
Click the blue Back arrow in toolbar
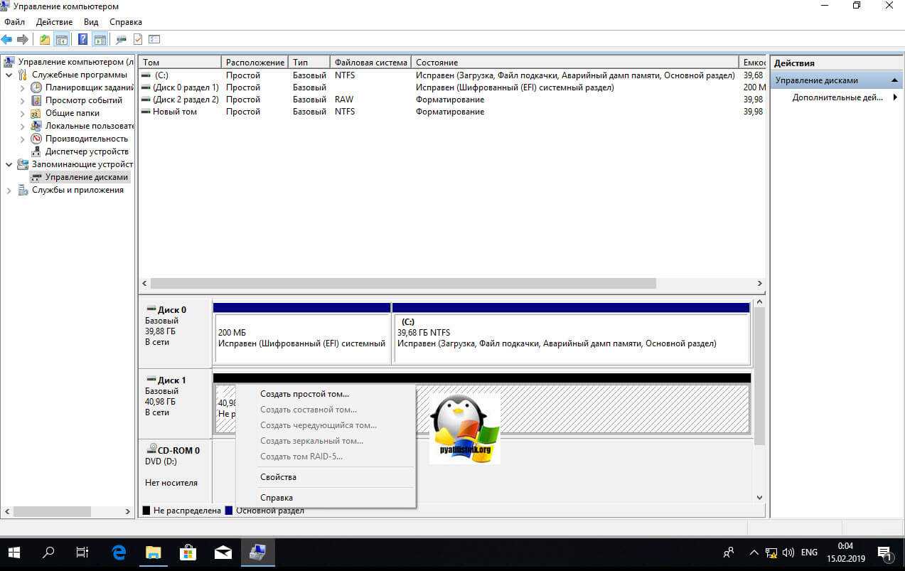click(7, 40)
